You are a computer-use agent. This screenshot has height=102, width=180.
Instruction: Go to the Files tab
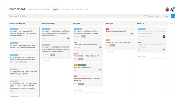click(x=73, y=9)
